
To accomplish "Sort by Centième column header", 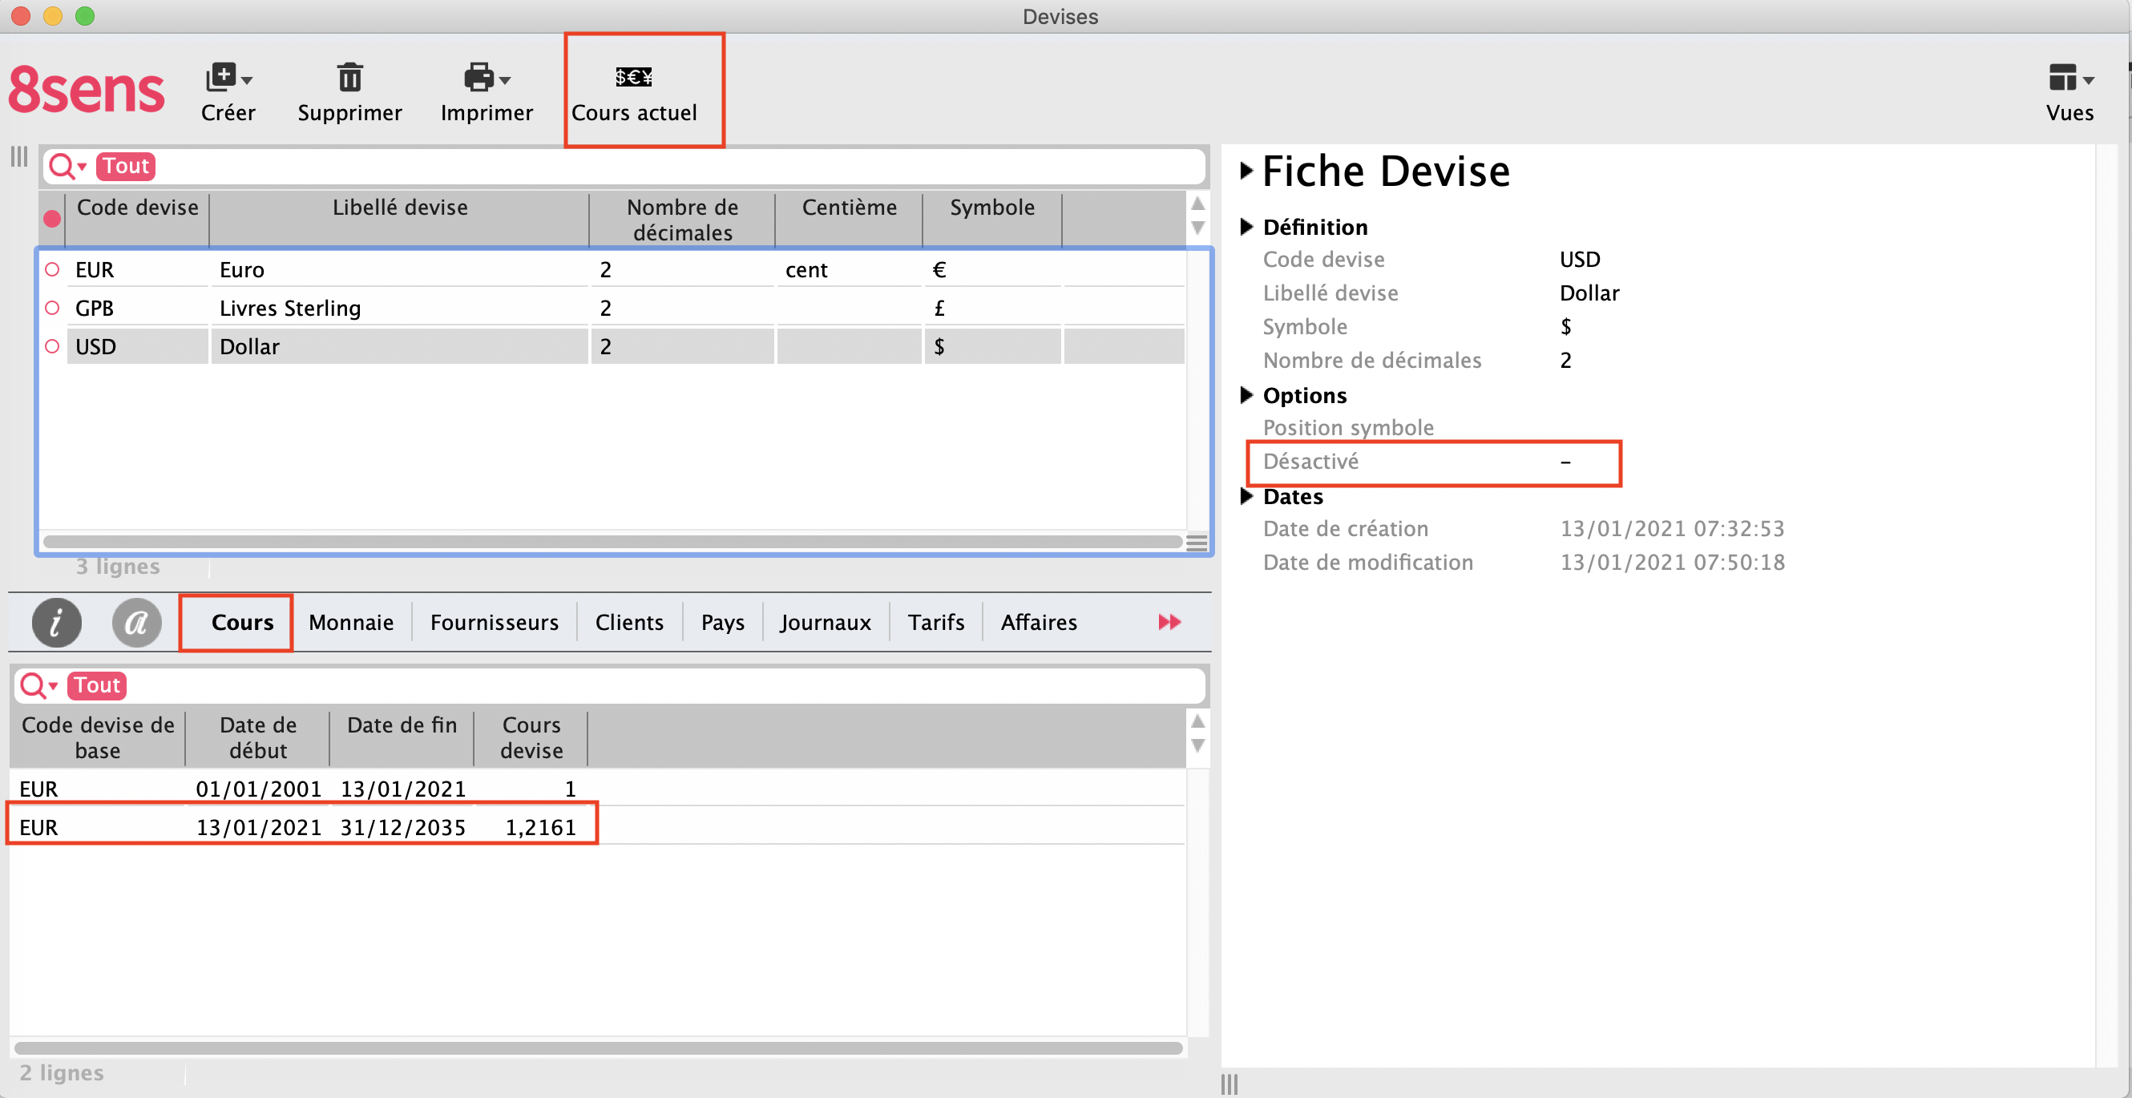I will 849,220.
